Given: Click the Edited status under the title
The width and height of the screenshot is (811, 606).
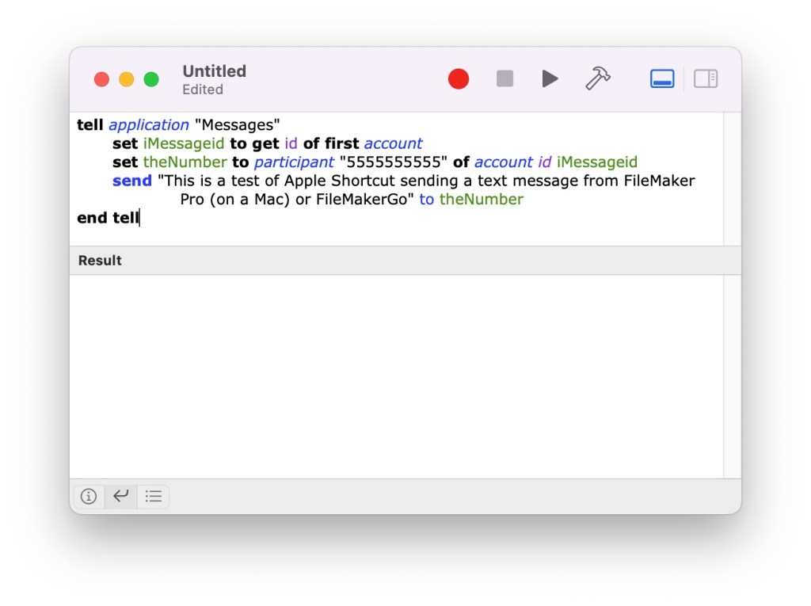Looking at the screenshot, I should pos(203,90).
